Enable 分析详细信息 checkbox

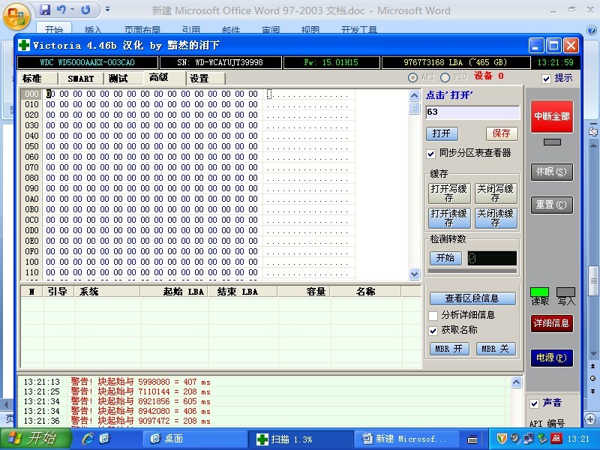433,316
